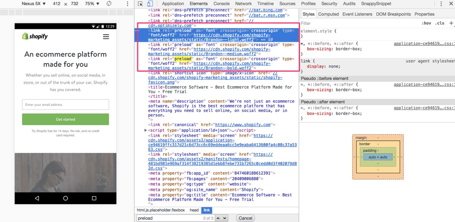Switch to the Console tab
The height and width of the screenshot is (222, 455).
(221, 3)
